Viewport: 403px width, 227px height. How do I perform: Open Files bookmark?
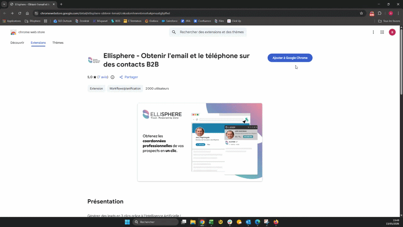pos(219,21)
